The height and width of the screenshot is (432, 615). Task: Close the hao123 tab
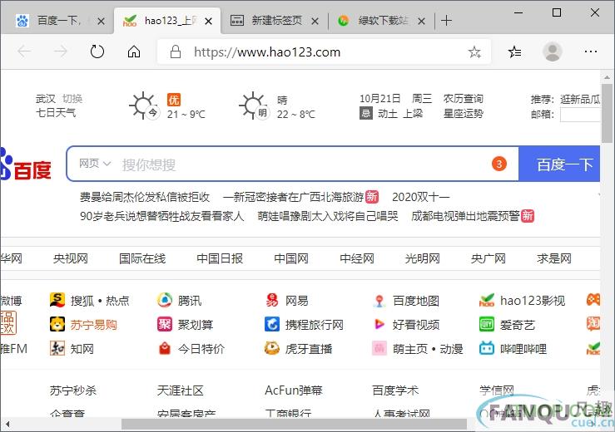(x=209, y=21)
